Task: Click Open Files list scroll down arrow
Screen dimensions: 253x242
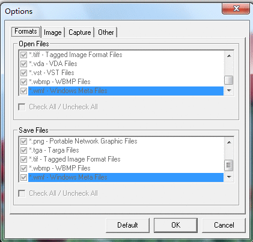Action: (229, 91)
